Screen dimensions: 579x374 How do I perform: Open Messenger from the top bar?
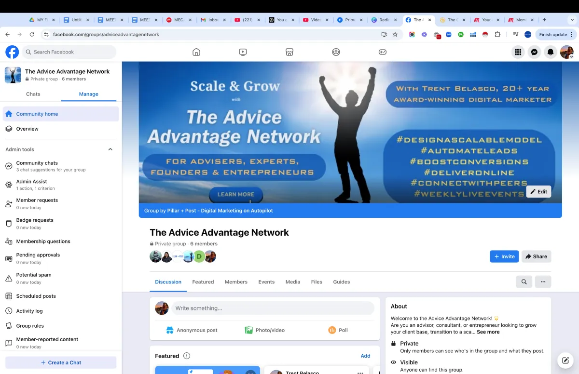click(x=534, y=52)
